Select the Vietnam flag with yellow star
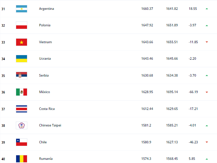Viewport: 217px width, 163px height. coord(21,42)
